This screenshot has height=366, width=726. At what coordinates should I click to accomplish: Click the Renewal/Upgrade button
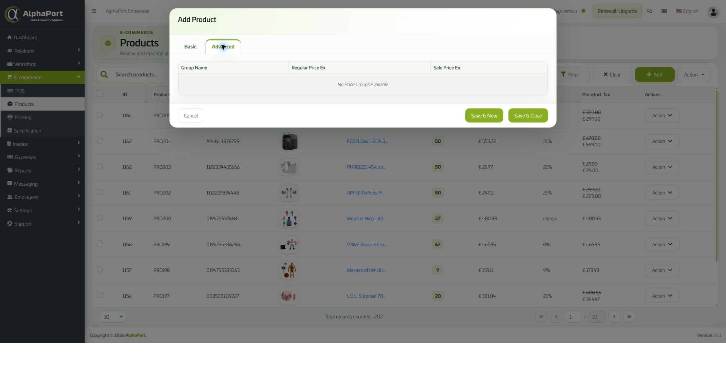point(617,11)
